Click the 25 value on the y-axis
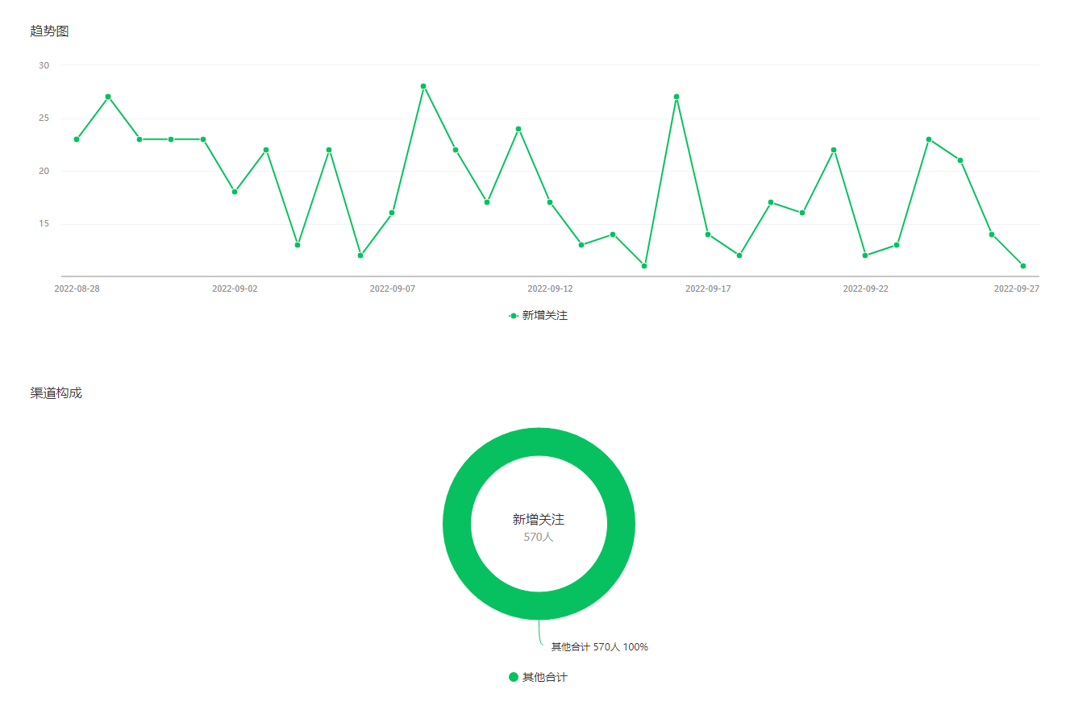Viewport: 1074px width, 706px height. coord(44,118)
